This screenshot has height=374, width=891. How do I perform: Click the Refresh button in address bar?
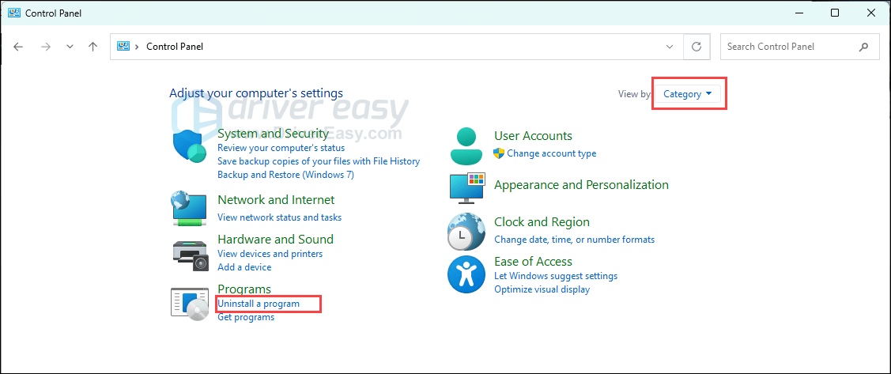pos(697,47)
